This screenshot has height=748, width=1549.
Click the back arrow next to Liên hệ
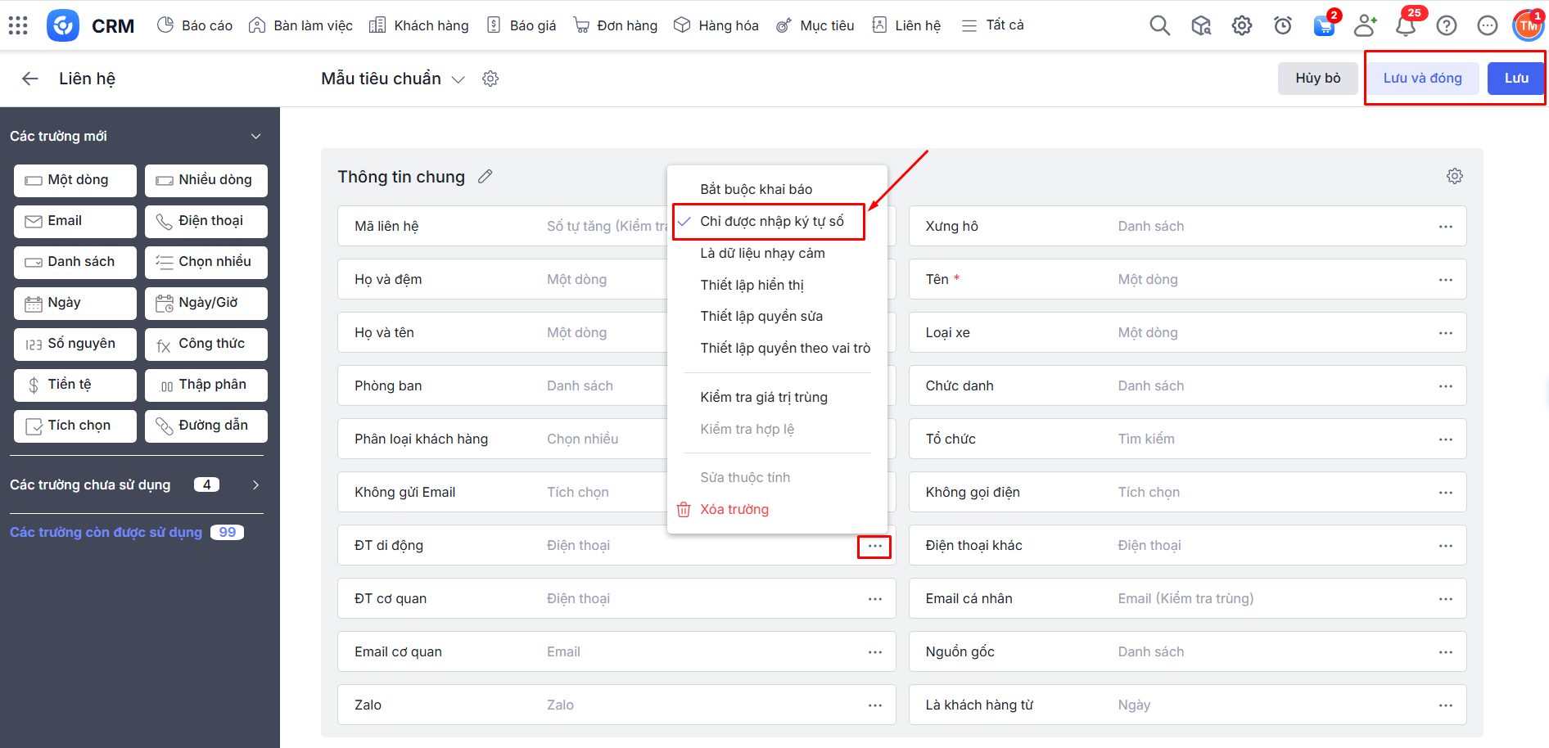30,79
